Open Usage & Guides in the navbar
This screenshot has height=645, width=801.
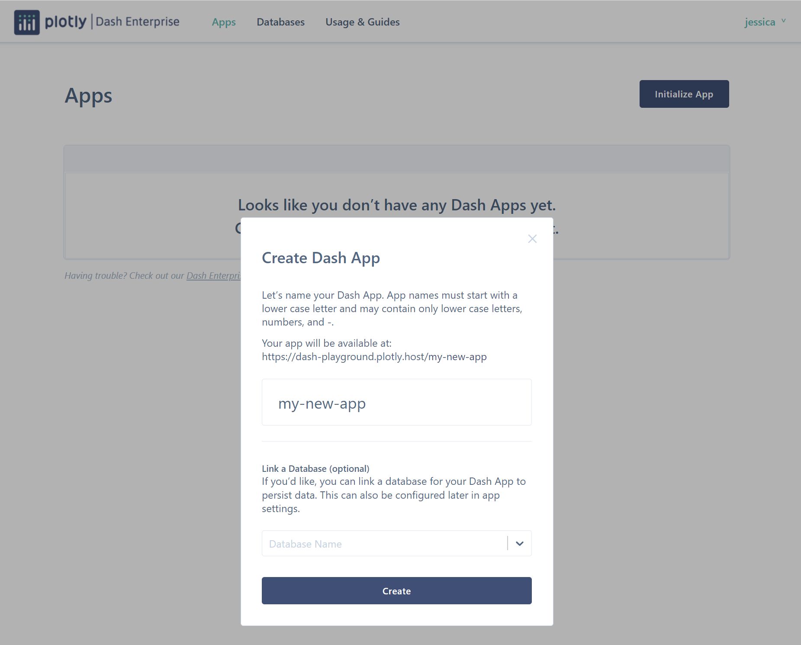click(362, 22)
